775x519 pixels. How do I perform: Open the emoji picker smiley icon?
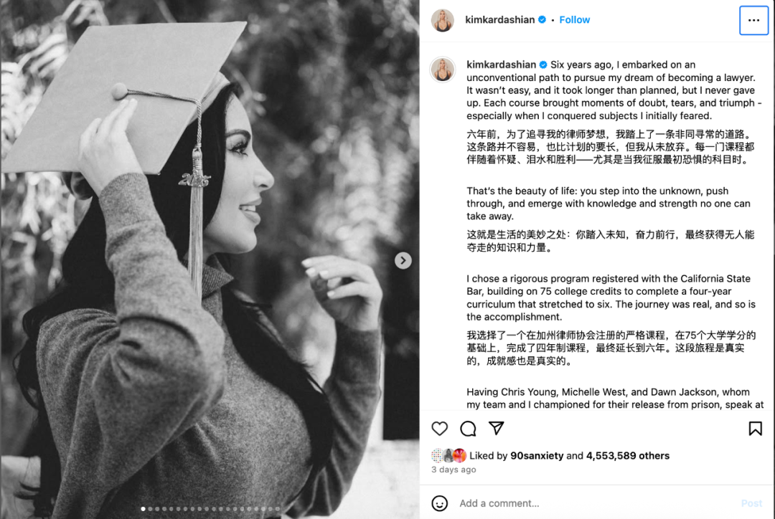point(439,503)
